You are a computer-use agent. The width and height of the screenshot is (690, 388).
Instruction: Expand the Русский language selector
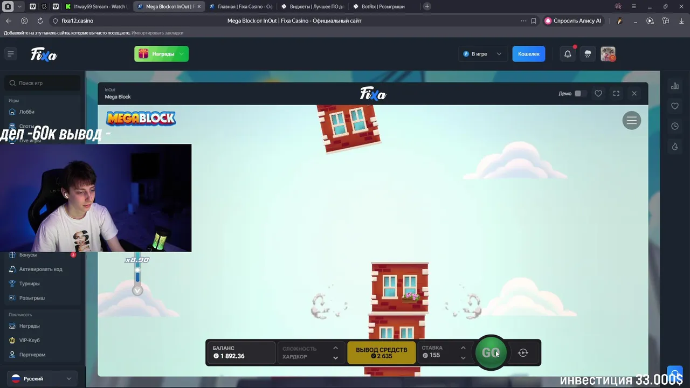click(x=42, y=379)
